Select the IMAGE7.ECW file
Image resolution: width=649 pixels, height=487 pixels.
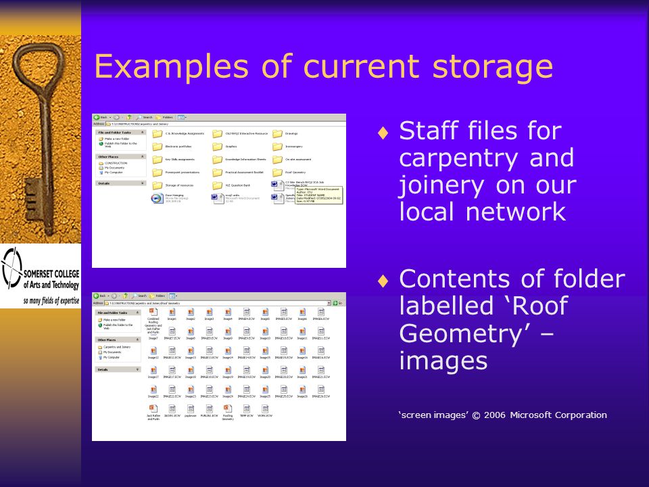(x=172, y=333)
